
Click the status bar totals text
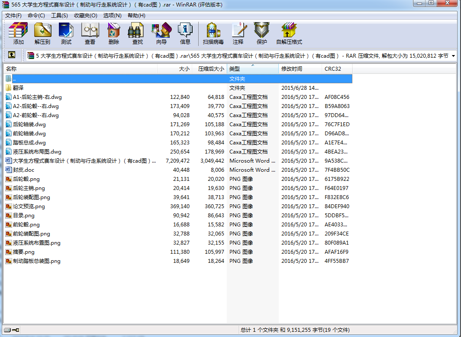click(x=295, y=330)
